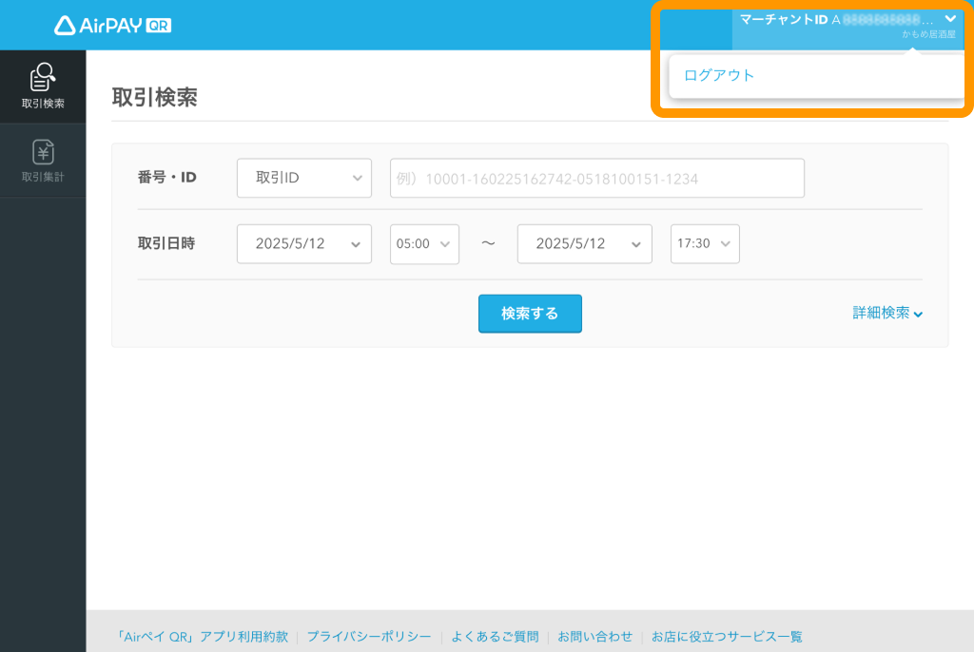Collapse the merchant ID chevron menu

tap(949, 19)
